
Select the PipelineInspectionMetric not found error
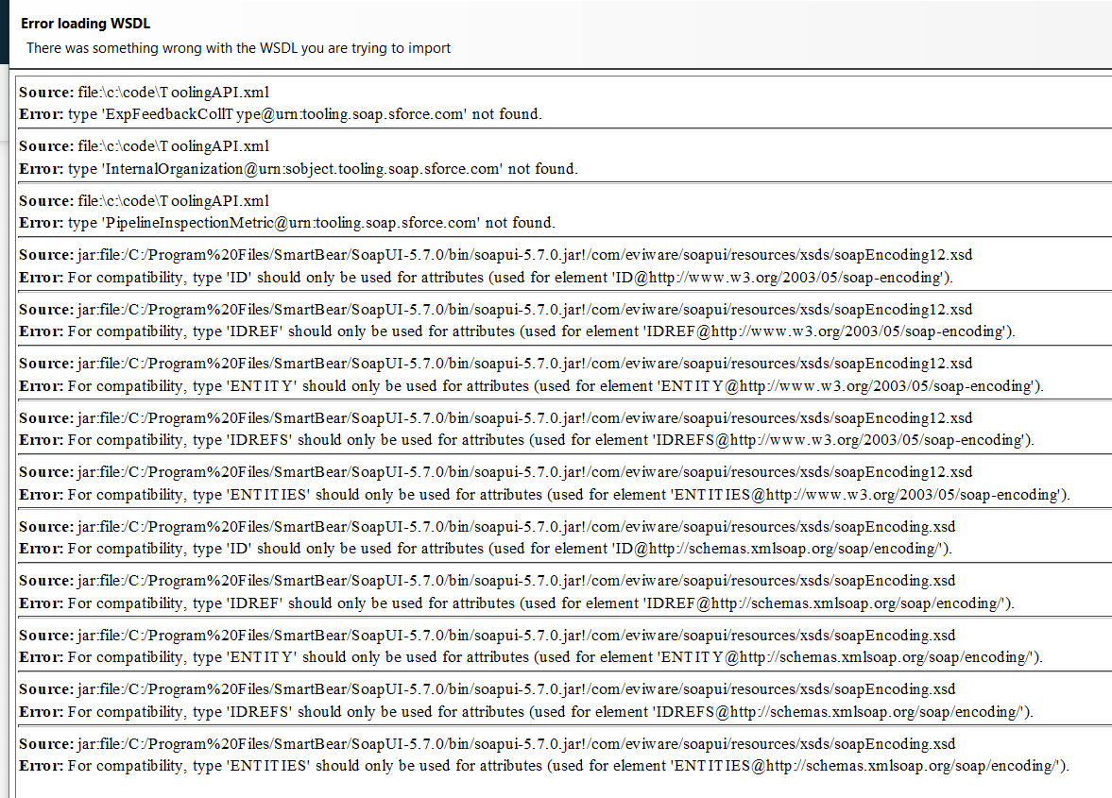286,223
